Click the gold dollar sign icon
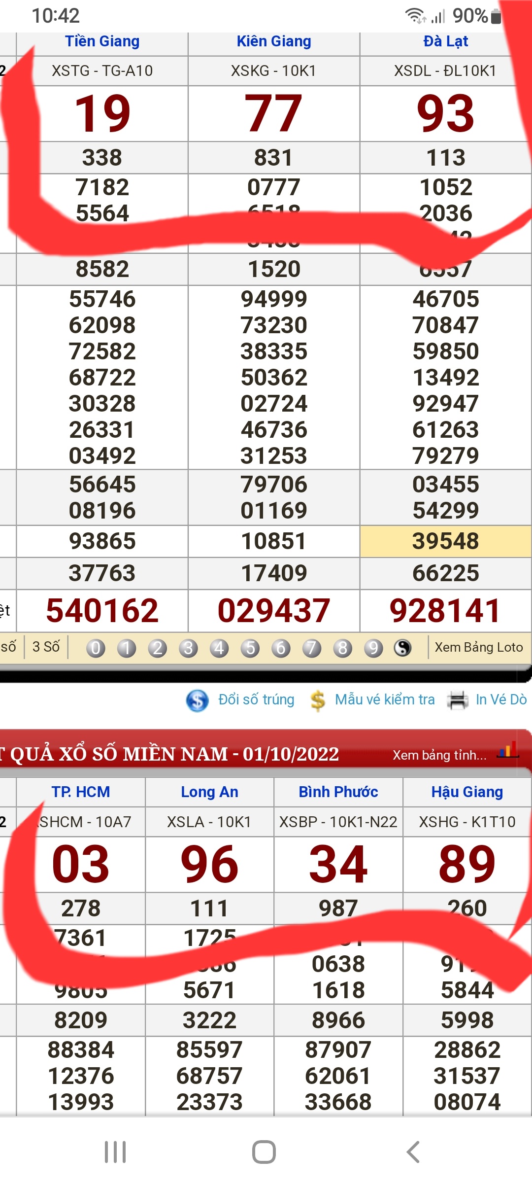The height and width of the screenshot is (1187, 532). (318, 700)
